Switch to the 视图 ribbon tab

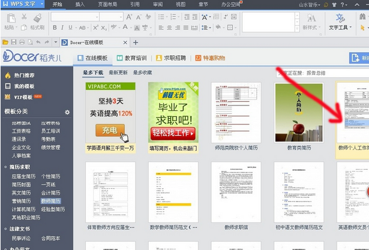181,4
